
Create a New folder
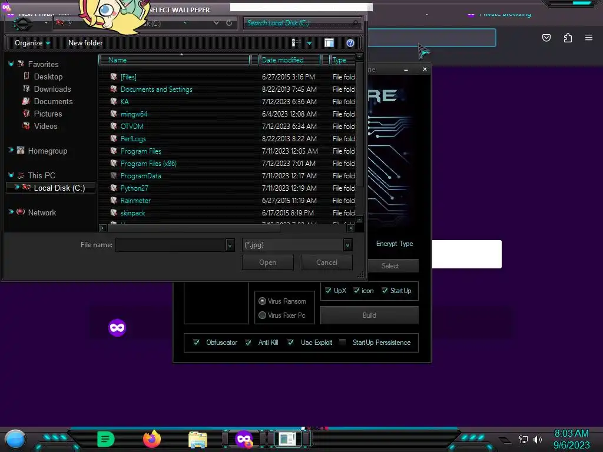[x=85, y=43]
